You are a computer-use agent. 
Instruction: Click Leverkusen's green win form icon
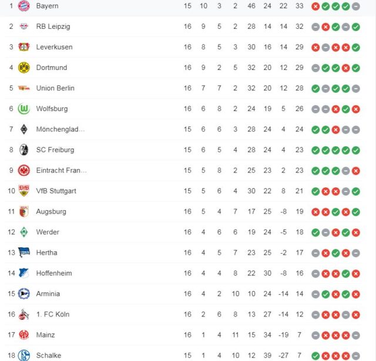coord(356,47)
